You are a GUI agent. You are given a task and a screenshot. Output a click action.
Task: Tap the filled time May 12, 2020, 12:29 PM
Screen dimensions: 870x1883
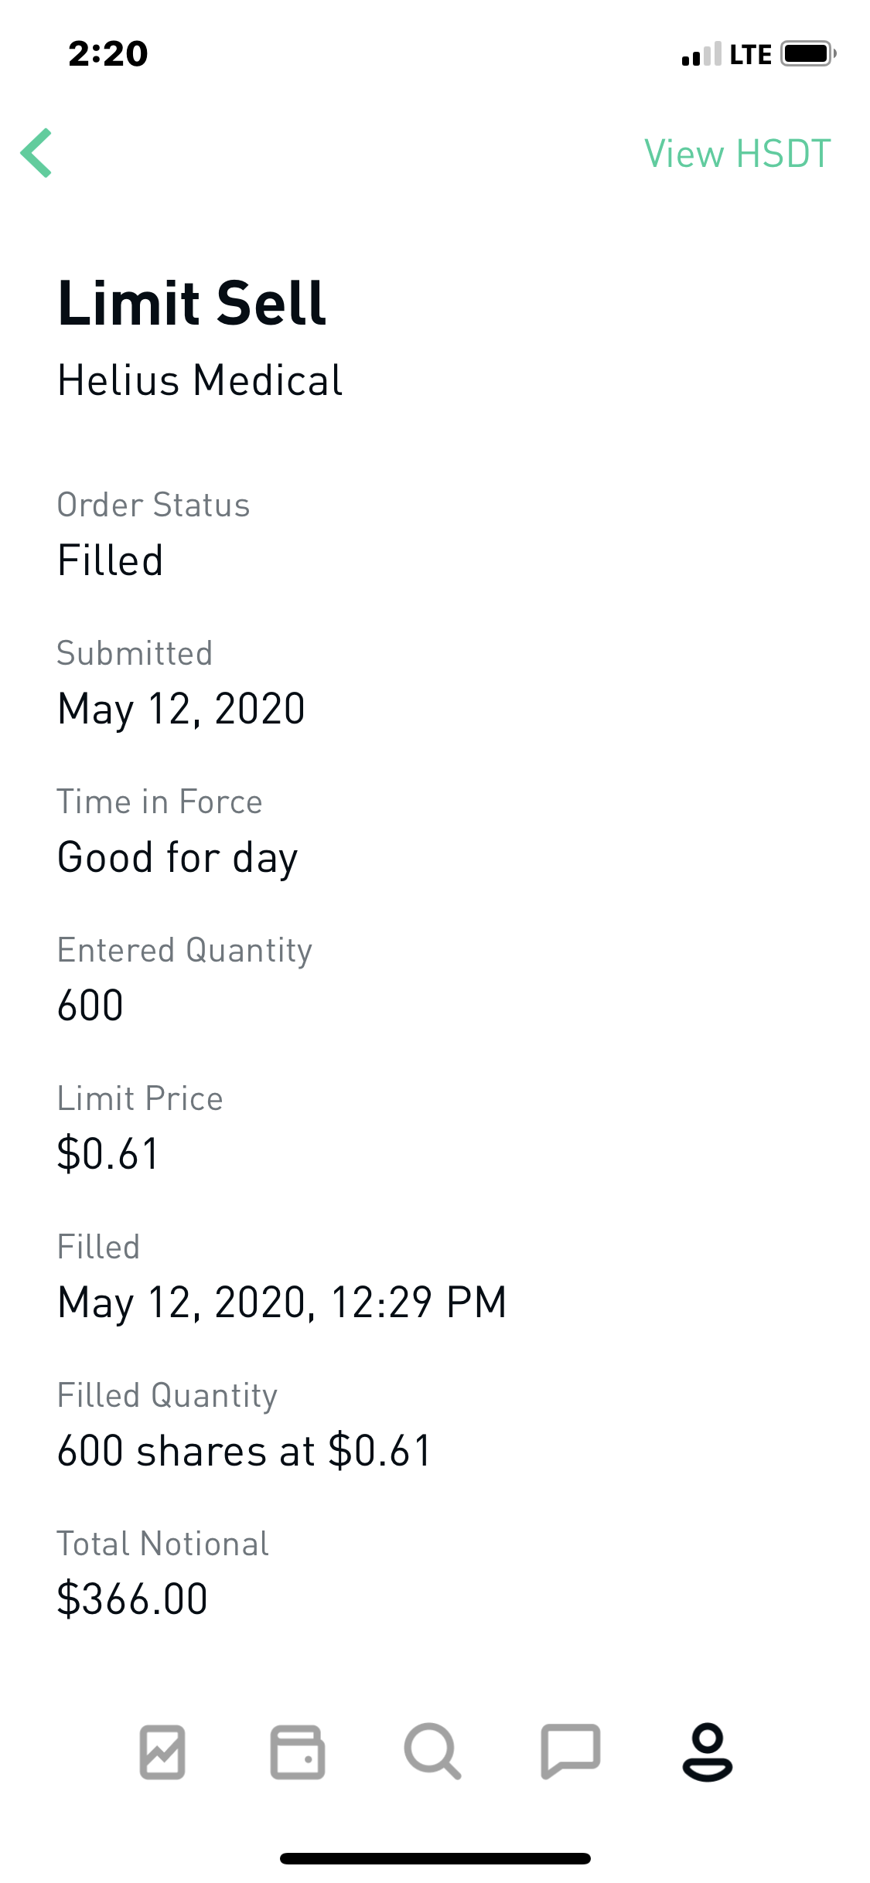282,1302
